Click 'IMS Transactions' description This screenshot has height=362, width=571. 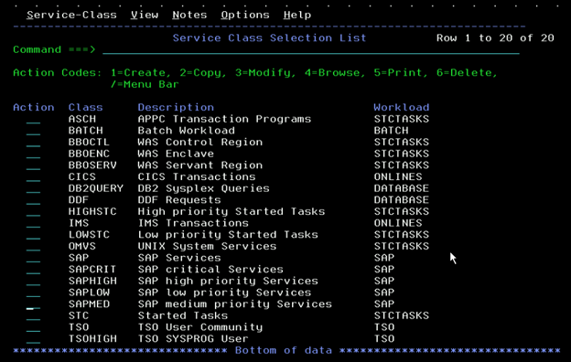click(x=193, y=223)
